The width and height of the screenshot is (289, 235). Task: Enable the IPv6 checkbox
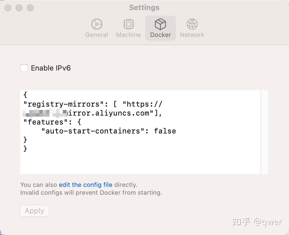(24, 68)
